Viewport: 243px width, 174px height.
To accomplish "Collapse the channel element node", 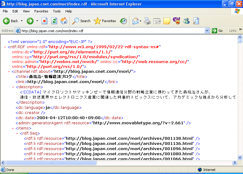I will (x=9, y=72).
